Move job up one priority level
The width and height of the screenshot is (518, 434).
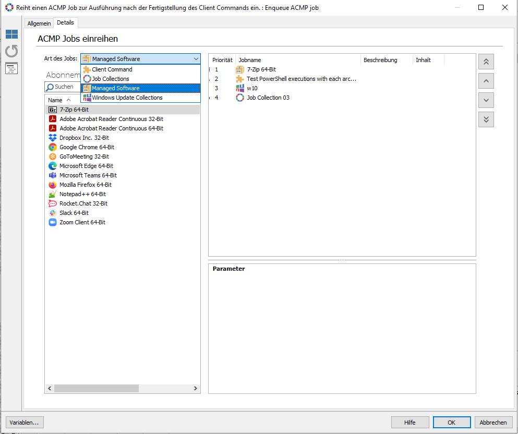486,81
